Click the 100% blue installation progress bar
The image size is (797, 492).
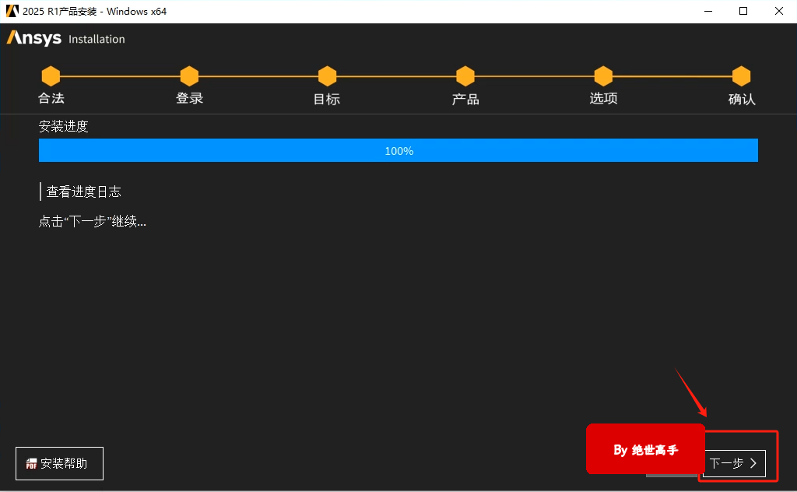click(398, 150)
